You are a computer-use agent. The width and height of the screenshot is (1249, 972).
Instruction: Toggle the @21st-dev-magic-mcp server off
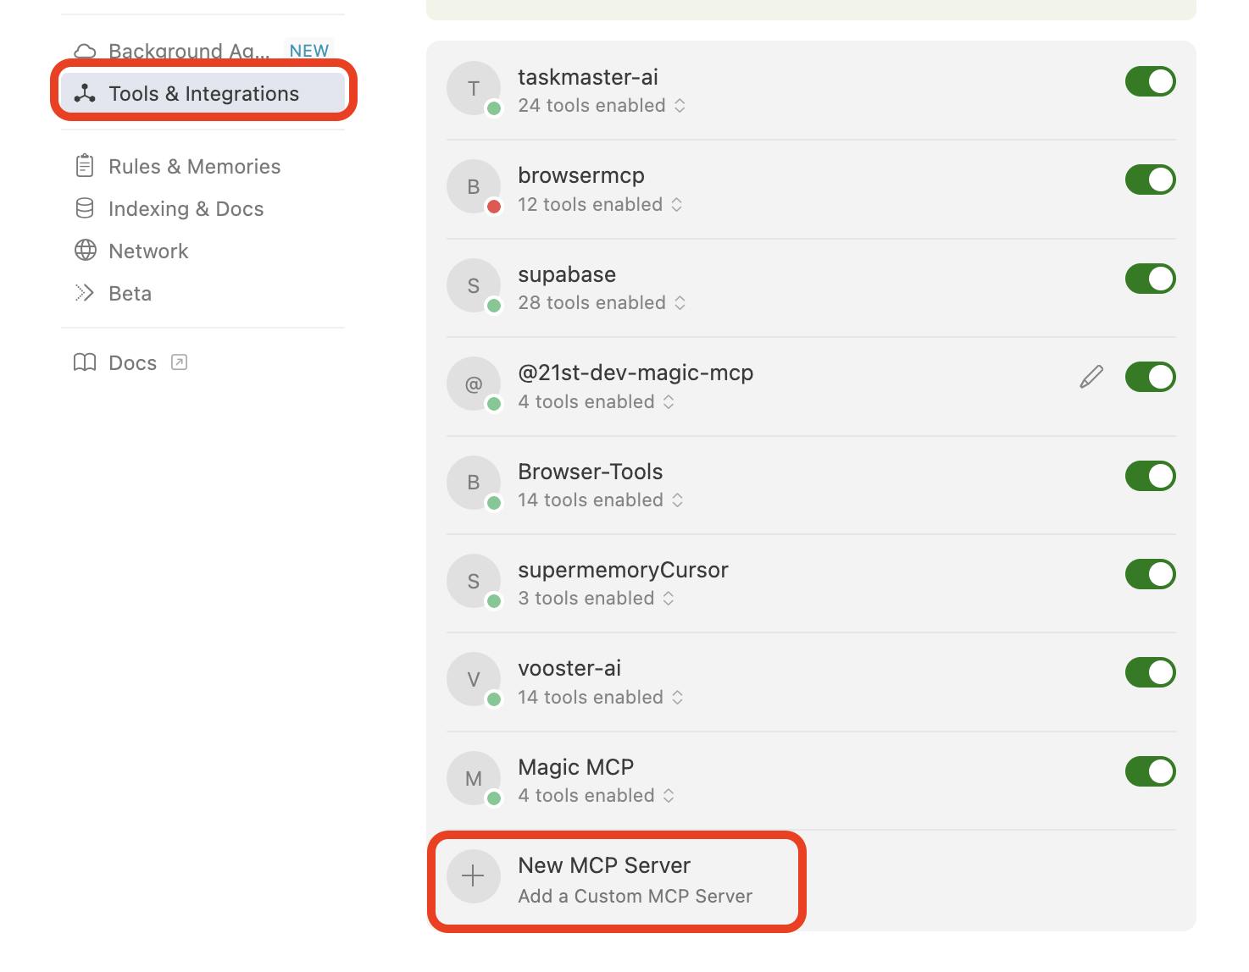[1150, 377]
